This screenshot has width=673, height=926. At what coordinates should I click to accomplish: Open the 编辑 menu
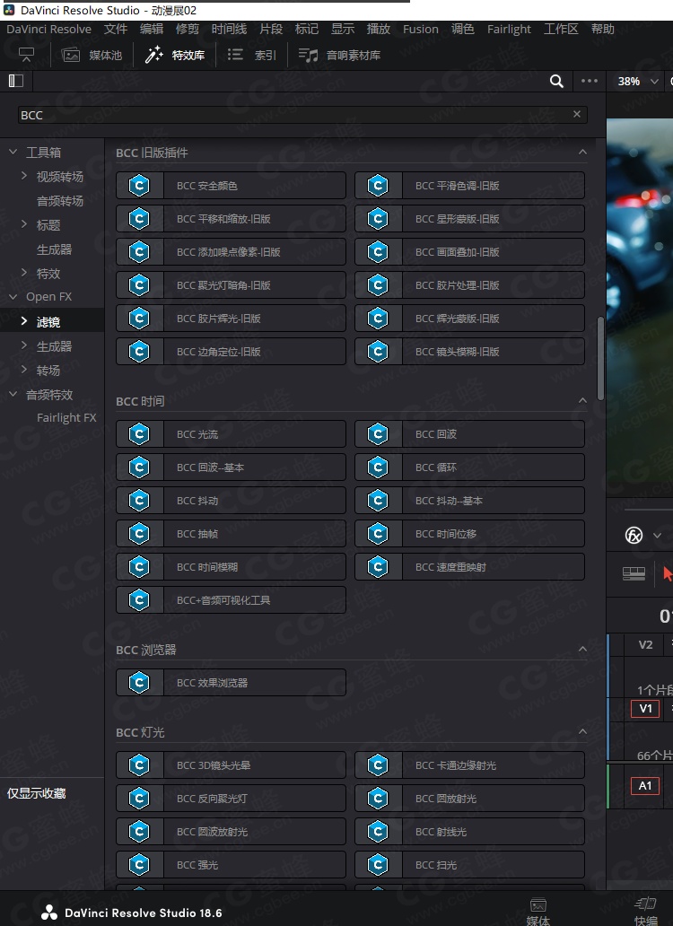151,29
